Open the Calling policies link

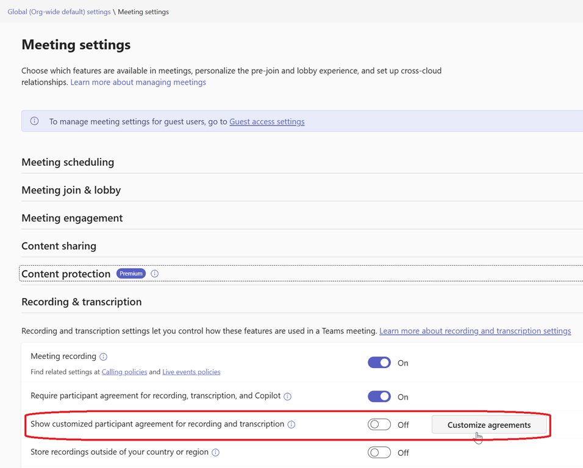[124, 372]
